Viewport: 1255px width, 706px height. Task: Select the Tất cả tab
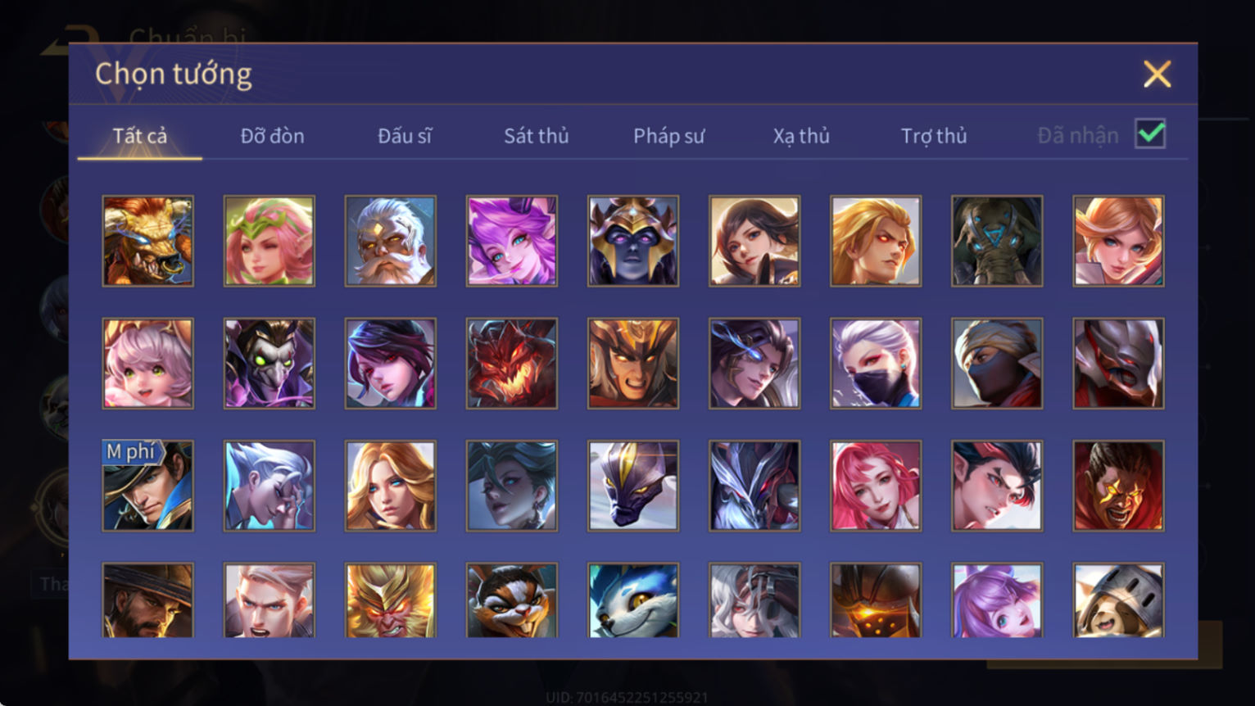click(140, 136)
